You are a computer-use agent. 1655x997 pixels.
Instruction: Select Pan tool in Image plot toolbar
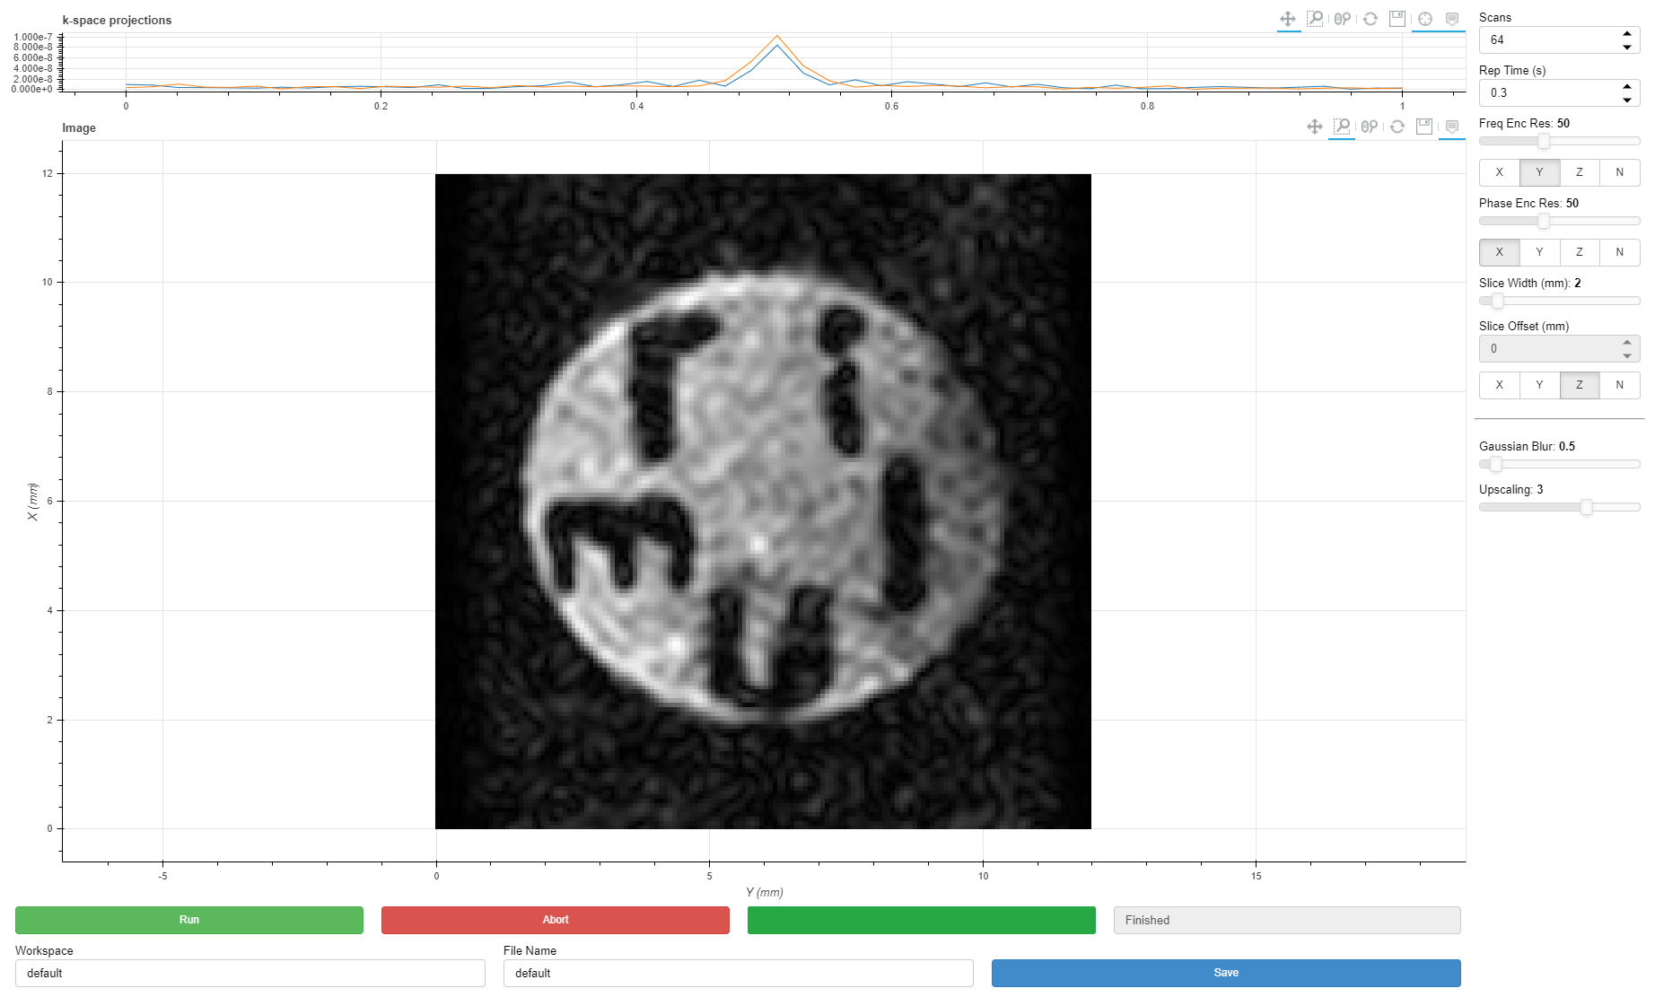tap(1315, 127)
